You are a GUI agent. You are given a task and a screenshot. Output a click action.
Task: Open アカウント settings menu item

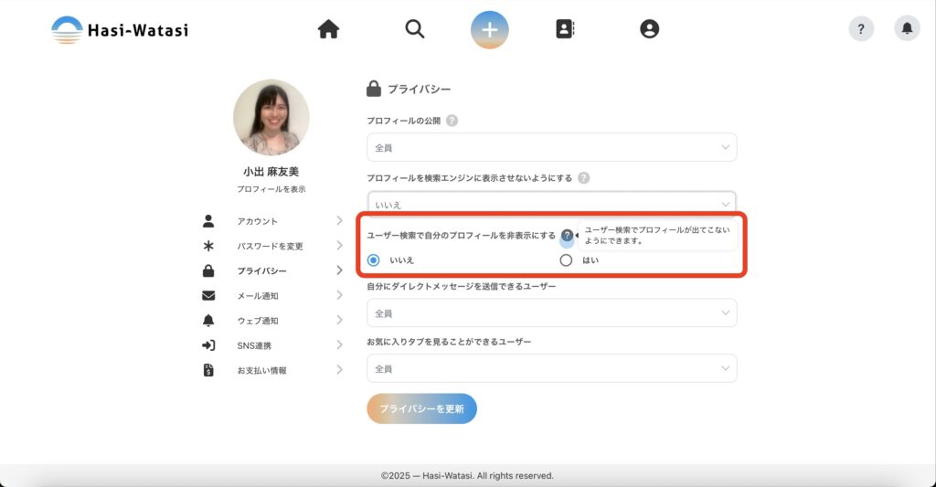[258, 221]
